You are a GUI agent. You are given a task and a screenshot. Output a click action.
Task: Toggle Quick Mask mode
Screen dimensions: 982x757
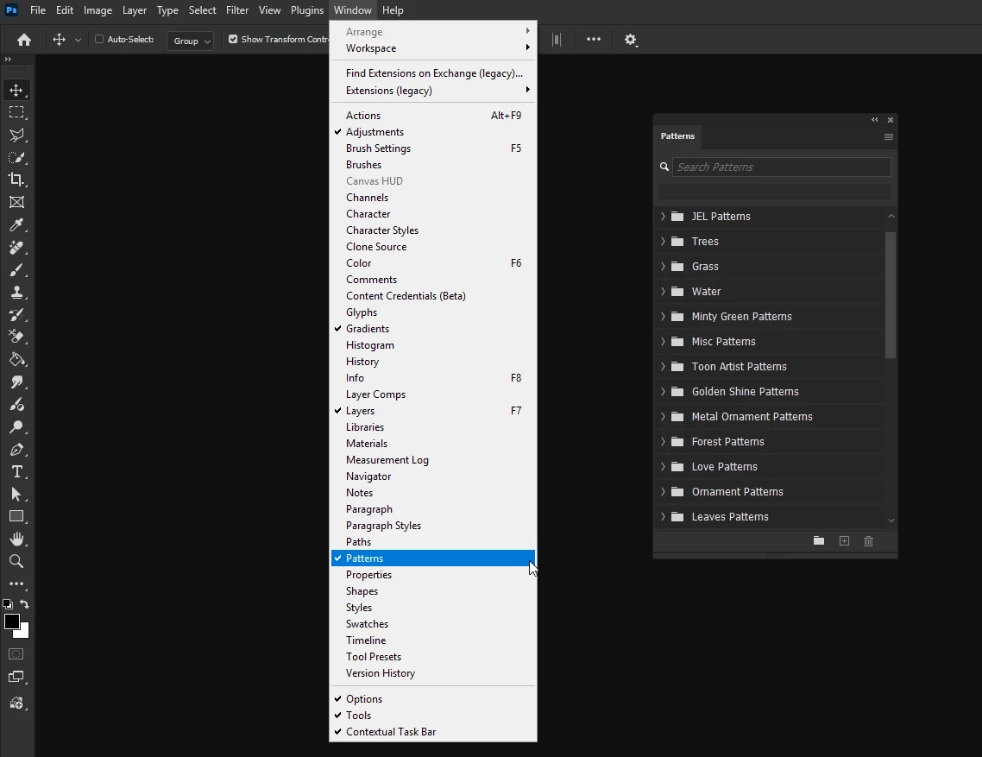click(16, 654)
